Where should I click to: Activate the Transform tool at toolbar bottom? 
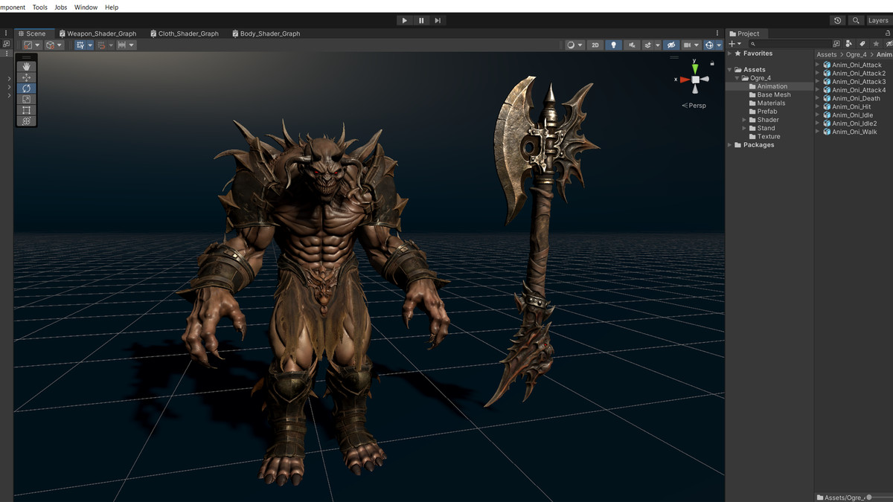pyautogui.click(x=26, y=120)
